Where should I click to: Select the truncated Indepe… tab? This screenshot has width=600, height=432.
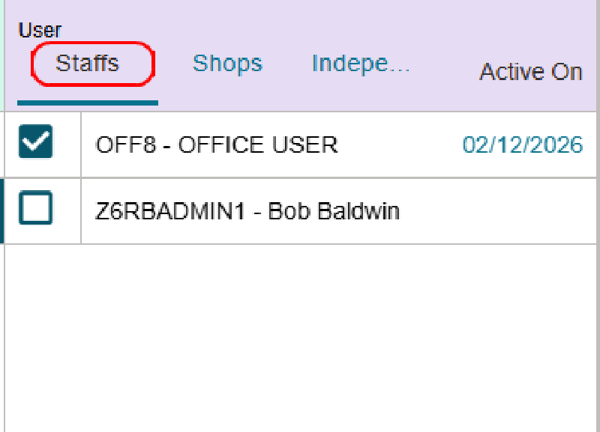click(361, 64)
